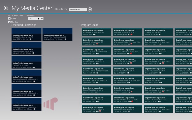Select Swansea vs. Stoke Tue Jan 22 1:00 PM tile
The height and width of the screenshot is (120, 192).
pos(158,99)
